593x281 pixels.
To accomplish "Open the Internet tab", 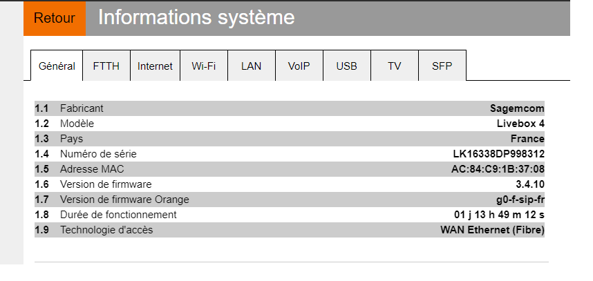I will (x=155, y=66).
